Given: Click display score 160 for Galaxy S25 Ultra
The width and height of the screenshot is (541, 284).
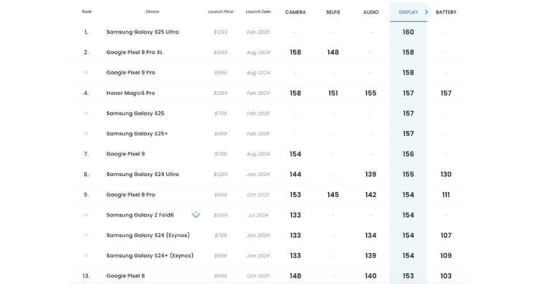Looking at the screenshot, I should click(x=408, y=32).
